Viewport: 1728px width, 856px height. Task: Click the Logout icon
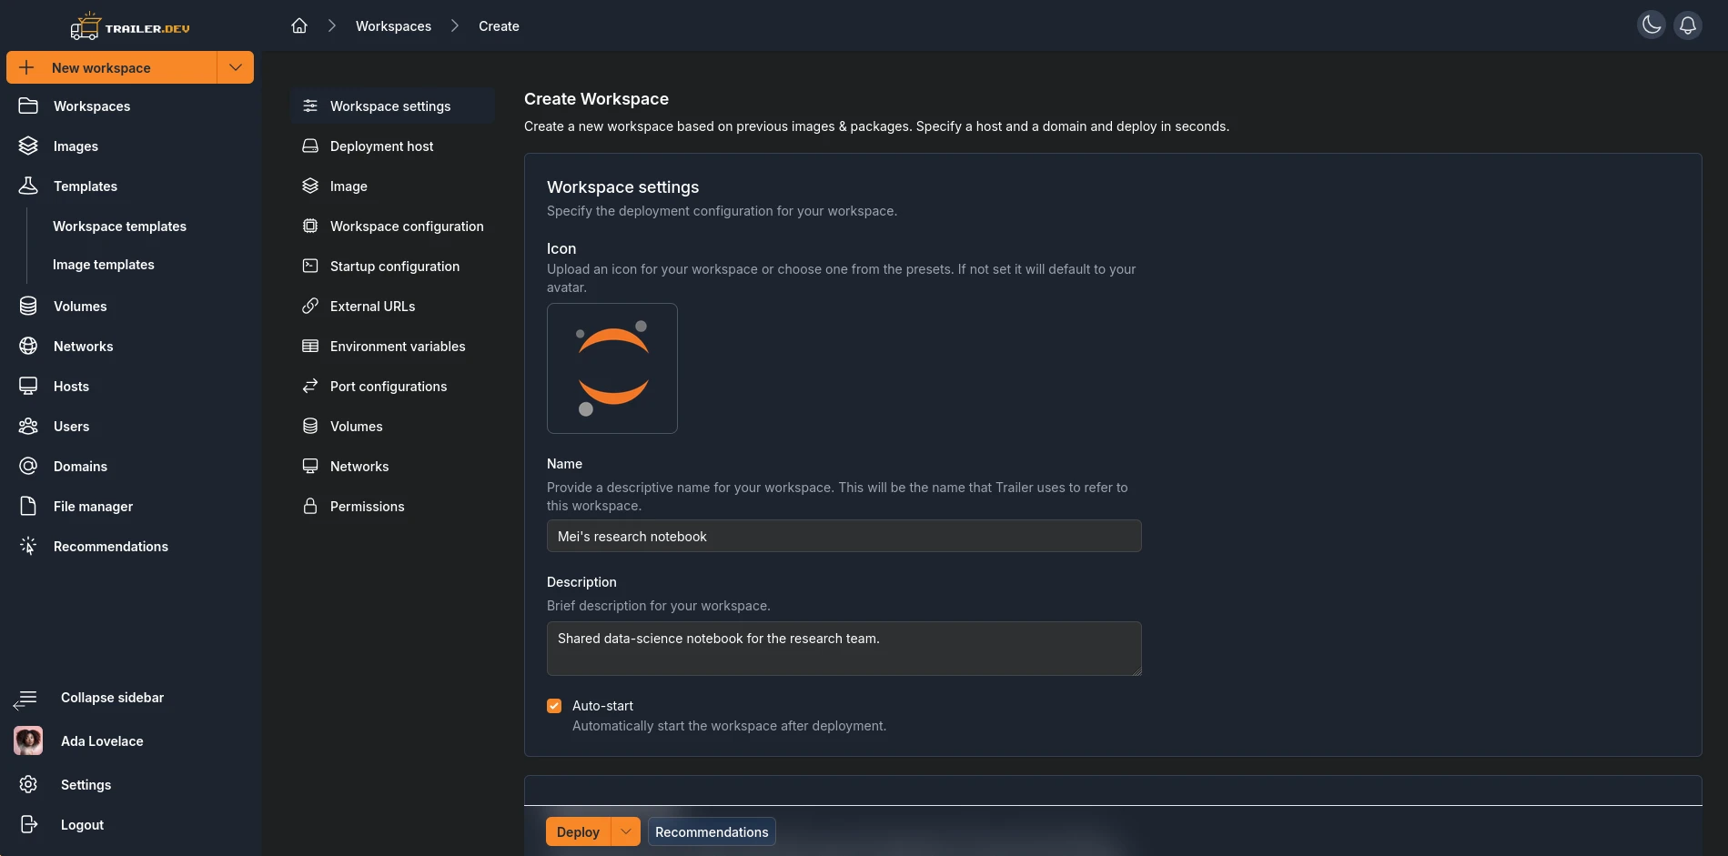(x=28, y=824)
